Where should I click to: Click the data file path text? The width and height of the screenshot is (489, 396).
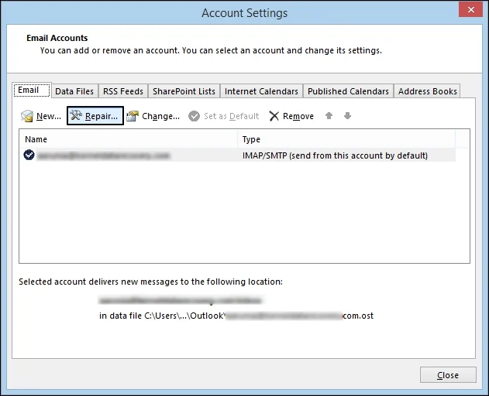click(x=236, y=316)
